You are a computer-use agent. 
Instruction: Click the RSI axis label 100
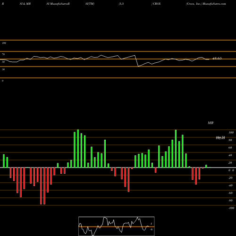point(4,43)
